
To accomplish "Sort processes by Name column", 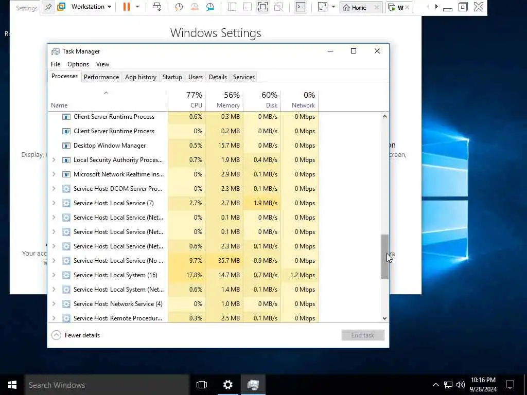I will click(x=108, y=100).
